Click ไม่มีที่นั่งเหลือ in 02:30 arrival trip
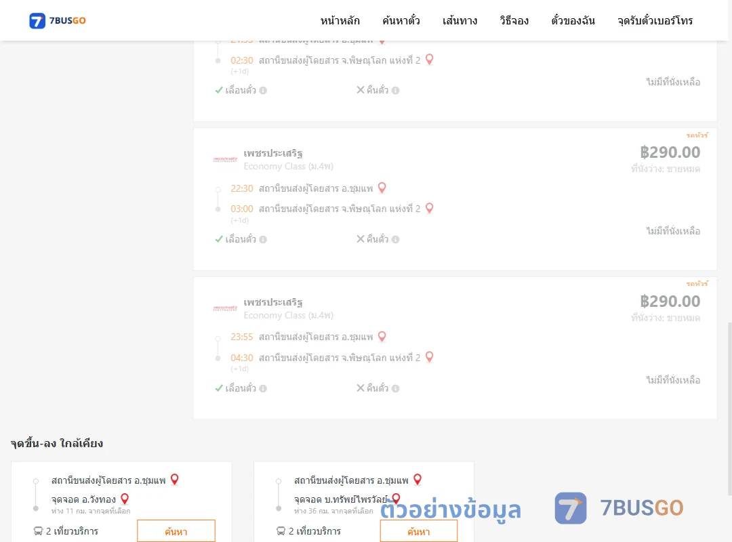This screenshot has height=542, width=732. [x=673, y=82]
